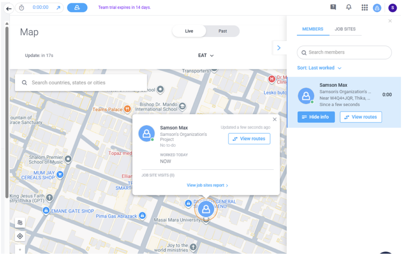Screen dimensions: 403x256
Task: Click the Update: in 17s text
Action: [x=39, y=55]
